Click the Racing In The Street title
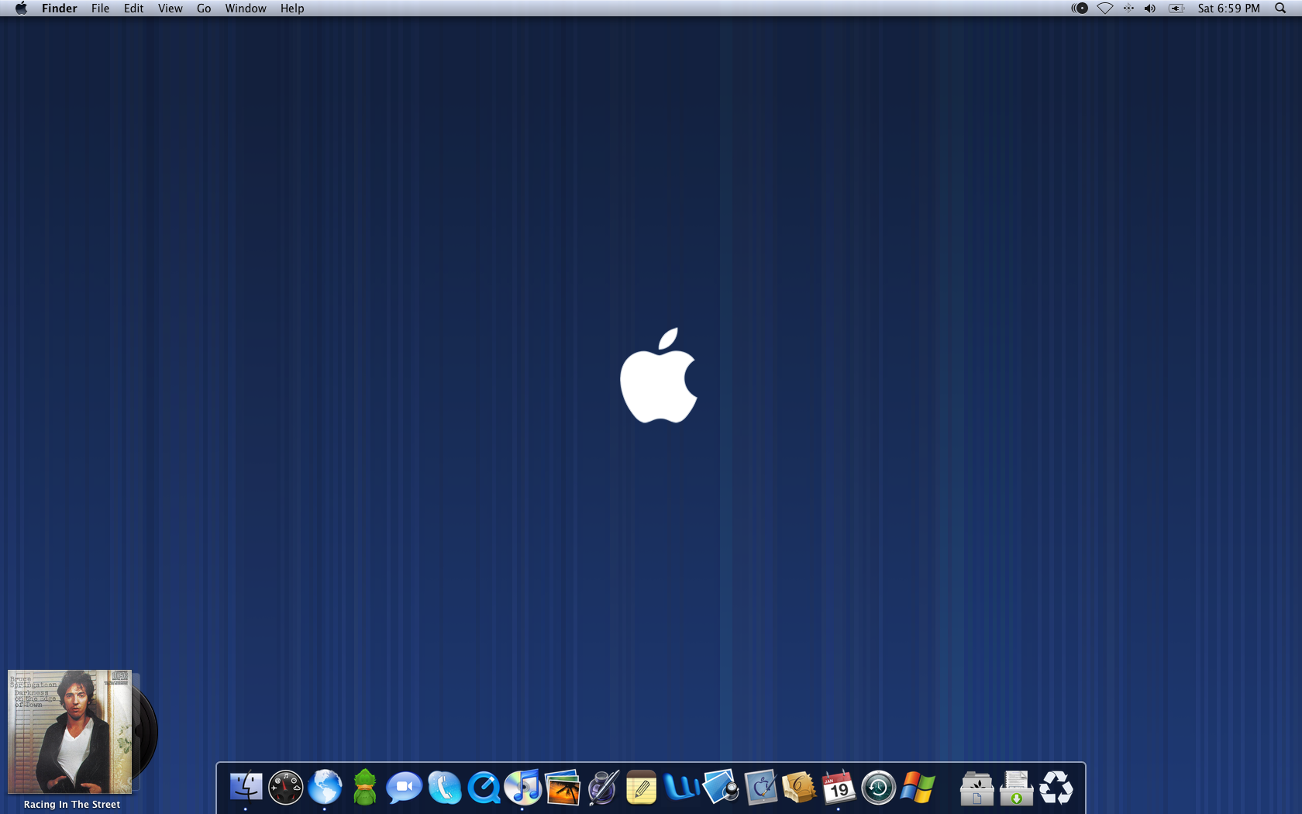The width and height of the screenshot is (1302, 814). click(72, 805)
